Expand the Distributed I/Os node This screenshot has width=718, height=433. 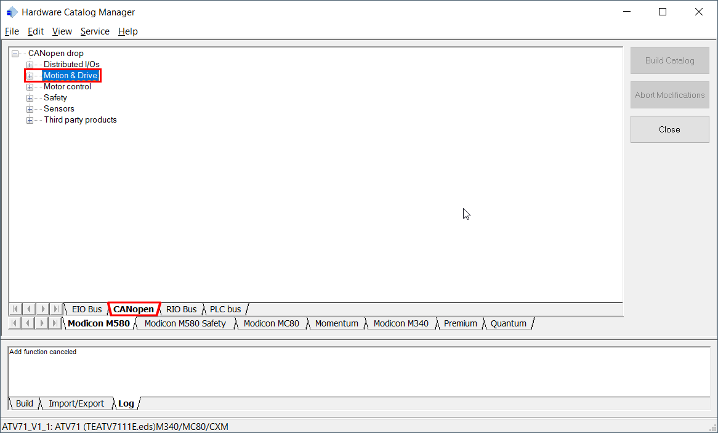point(30,65)
